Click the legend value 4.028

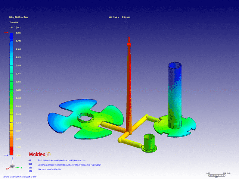click(18, 57)
